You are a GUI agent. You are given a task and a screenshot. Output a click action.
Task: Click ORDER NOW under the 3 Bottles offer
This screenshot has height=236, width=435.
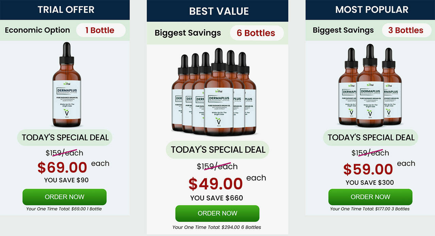[x=370, y=197]
